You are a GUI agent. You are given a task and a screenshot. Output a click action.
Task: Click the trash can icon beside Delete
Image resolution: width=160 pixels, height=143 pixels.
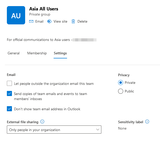pos(73,22)
